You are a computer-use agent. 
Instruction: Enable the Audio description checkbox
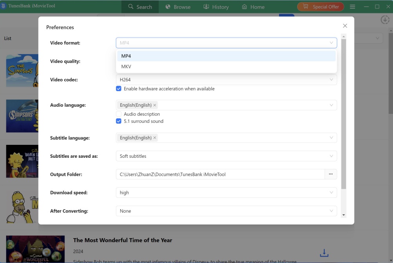[119, 114]
